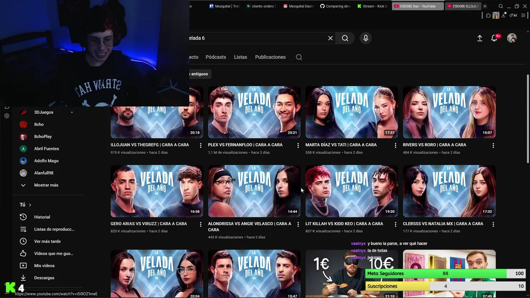The image size is (530, 298).
Task: Open the LIT KILLAH VS KIDD KEO thumbnail
Action: click(x=352, y=191)
